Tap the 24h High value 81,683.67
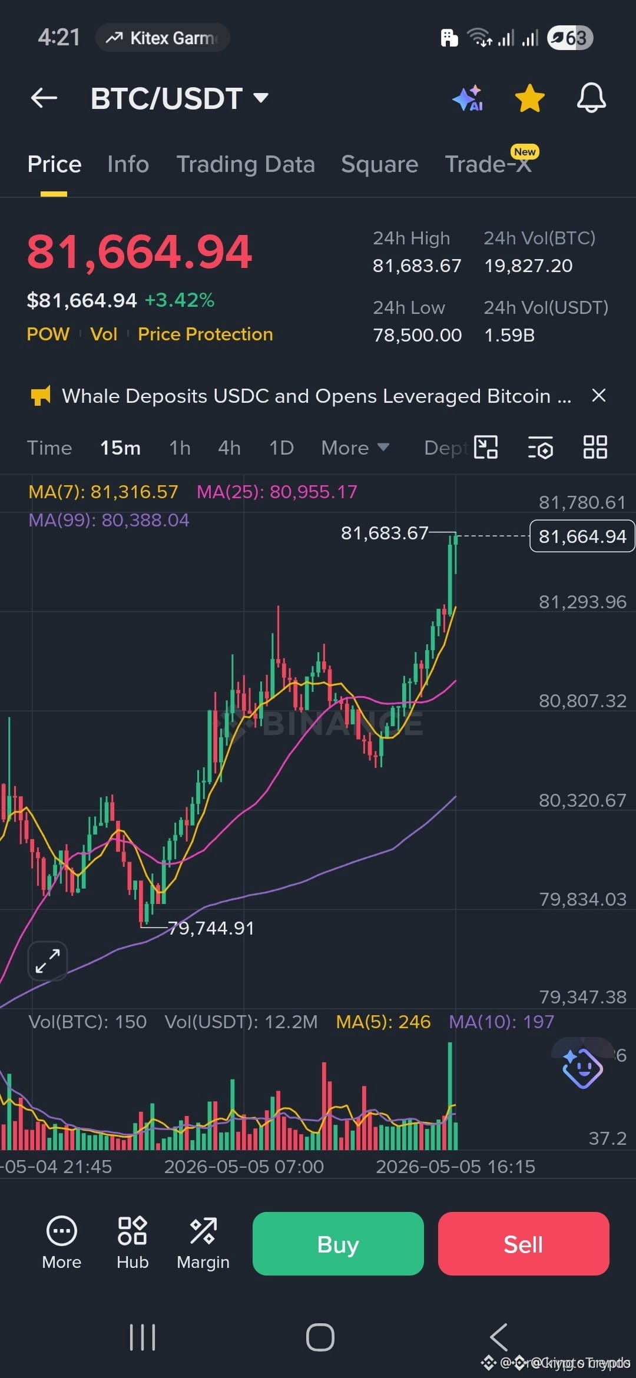Image resolution: width=636 pixels, height=1378 pixels. click(417, 266)
